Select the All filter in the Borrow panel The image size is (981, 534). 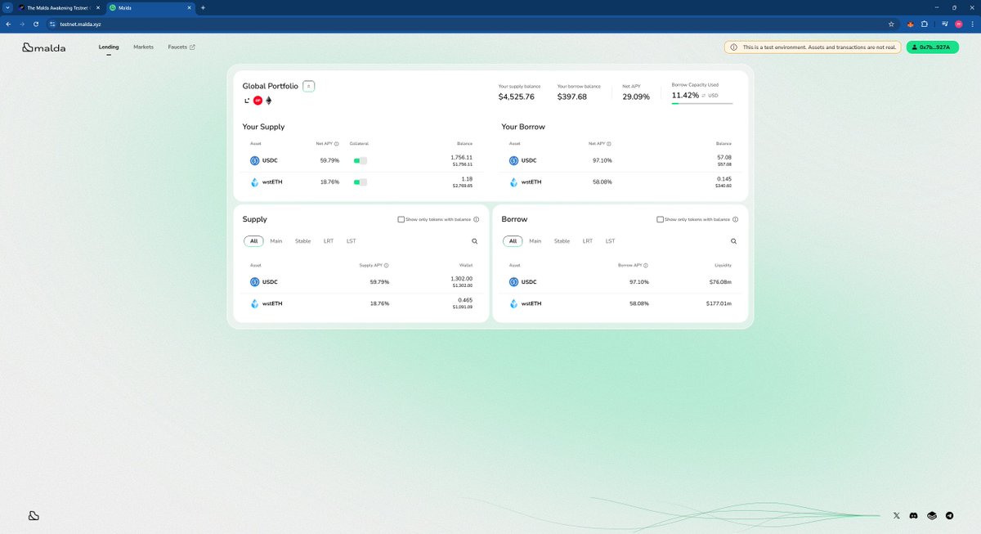click(513, 241)
